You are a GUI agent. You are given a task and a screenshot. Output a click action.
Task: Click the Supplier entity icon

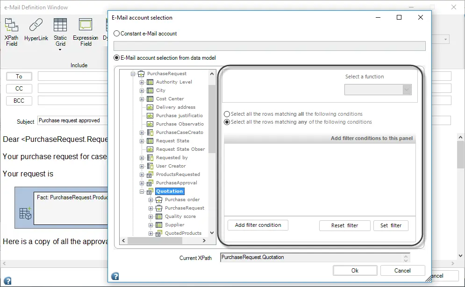click(x=159, y=225)
